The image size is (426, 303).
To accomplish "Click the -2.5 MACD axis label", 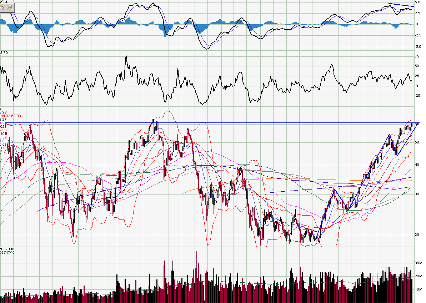I will click(418, 35).
